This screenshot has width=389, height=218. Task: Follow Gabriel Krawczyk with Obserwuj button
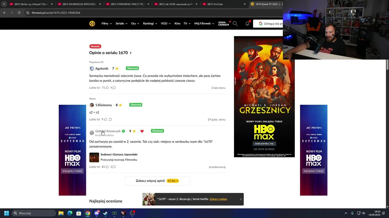click(x=157, y=131)
